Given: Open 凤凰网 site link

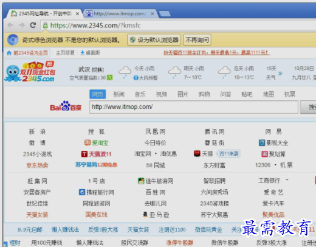Looking at the screenshot, I should 156,132.
